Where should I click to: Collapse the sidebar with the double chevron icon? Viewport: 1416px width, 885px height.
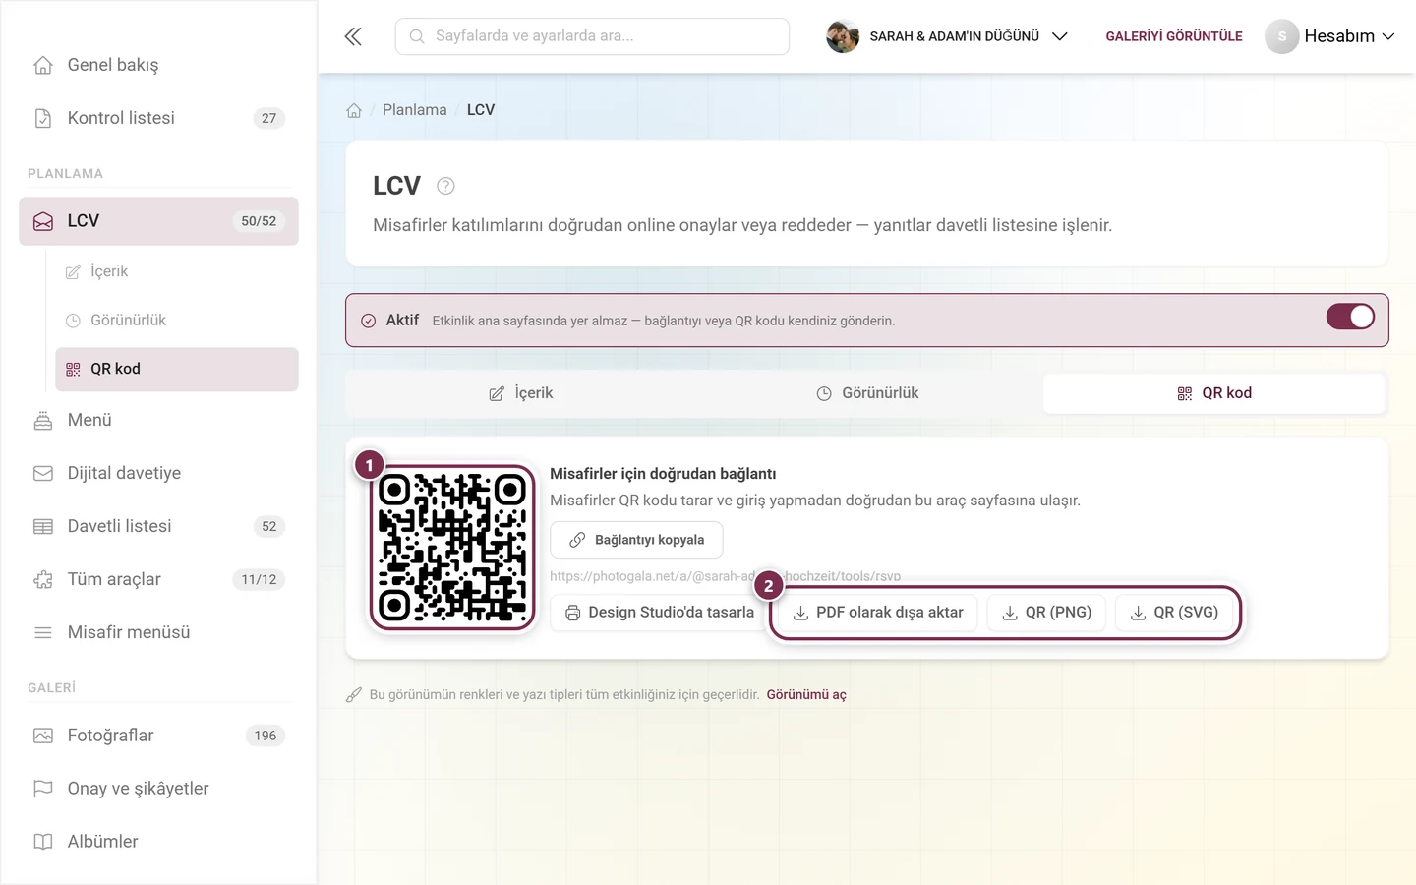pyautogui.click(x=353, y=36)
